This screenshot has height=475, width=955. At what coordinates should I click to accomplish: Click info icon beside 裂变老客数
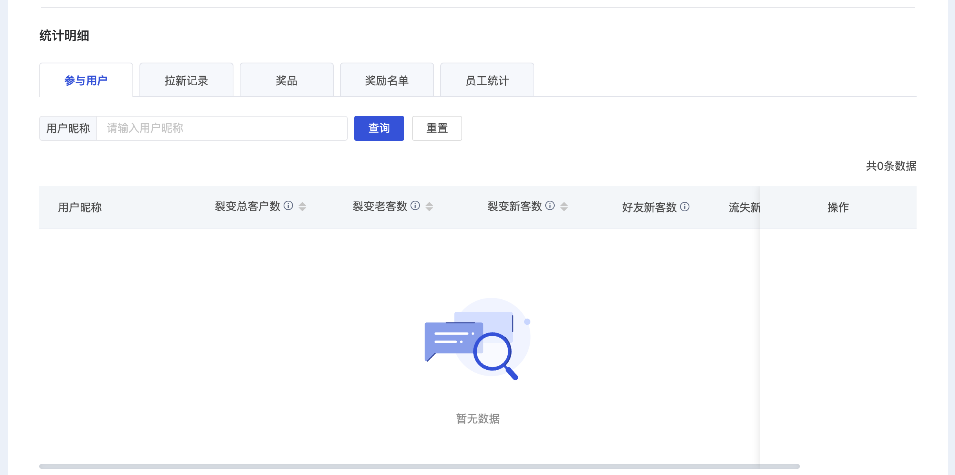click(x=415, y=206)
